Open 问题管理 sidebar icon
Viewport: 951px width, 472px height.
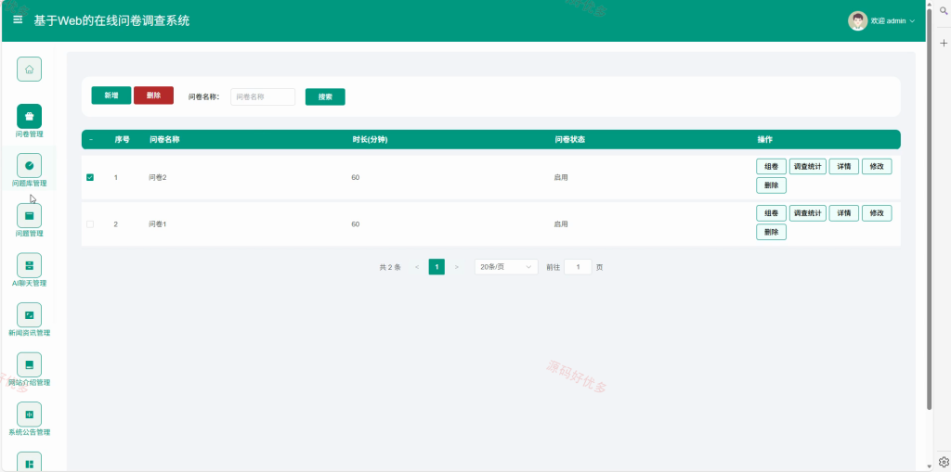click(x=29, y=216)
